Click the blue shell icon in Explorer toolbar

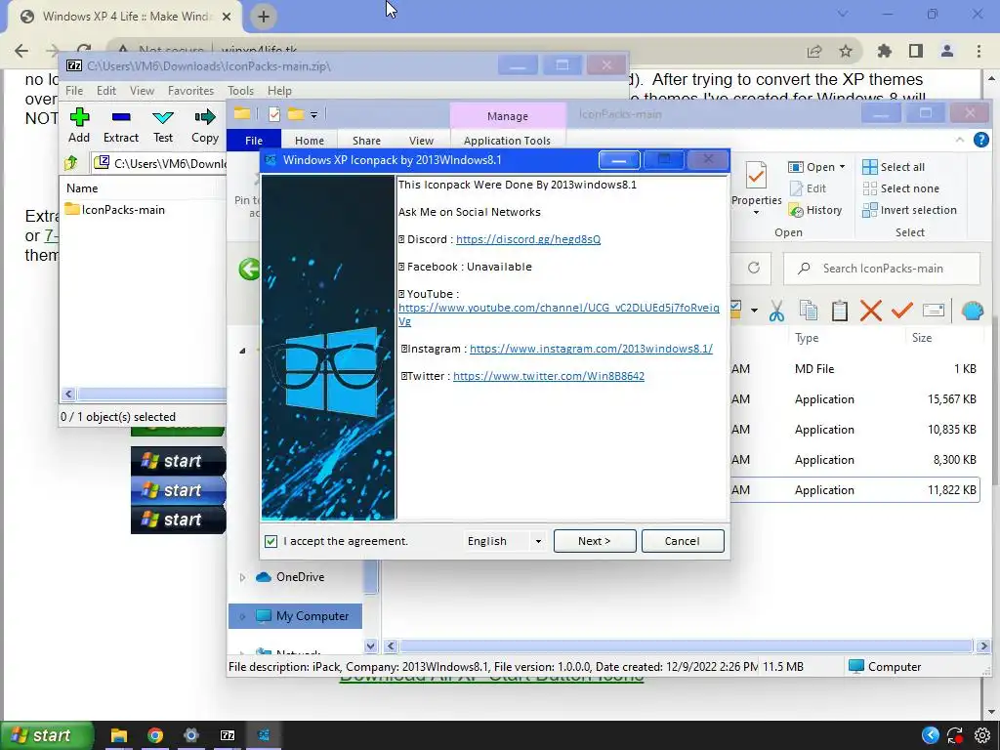coord(972,311)
